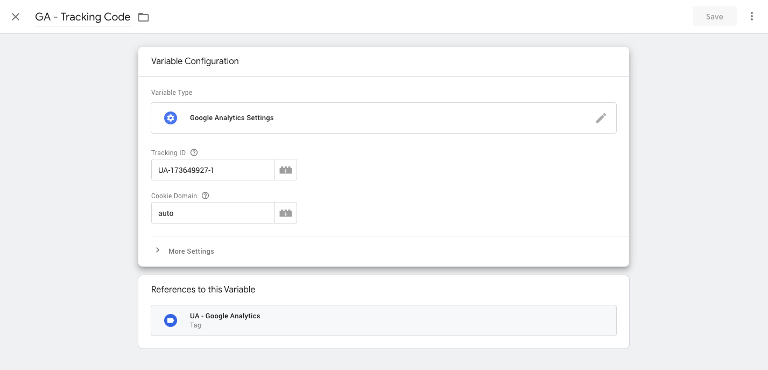Click the Tracking ID label
The height and width of the screenshot is (370, 768).
coord(168,153)
